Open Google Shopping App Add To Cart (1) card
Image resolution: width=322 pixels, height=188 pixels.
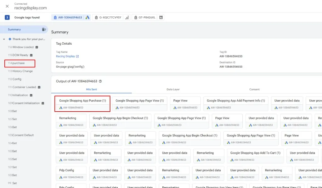coord(255,156)
